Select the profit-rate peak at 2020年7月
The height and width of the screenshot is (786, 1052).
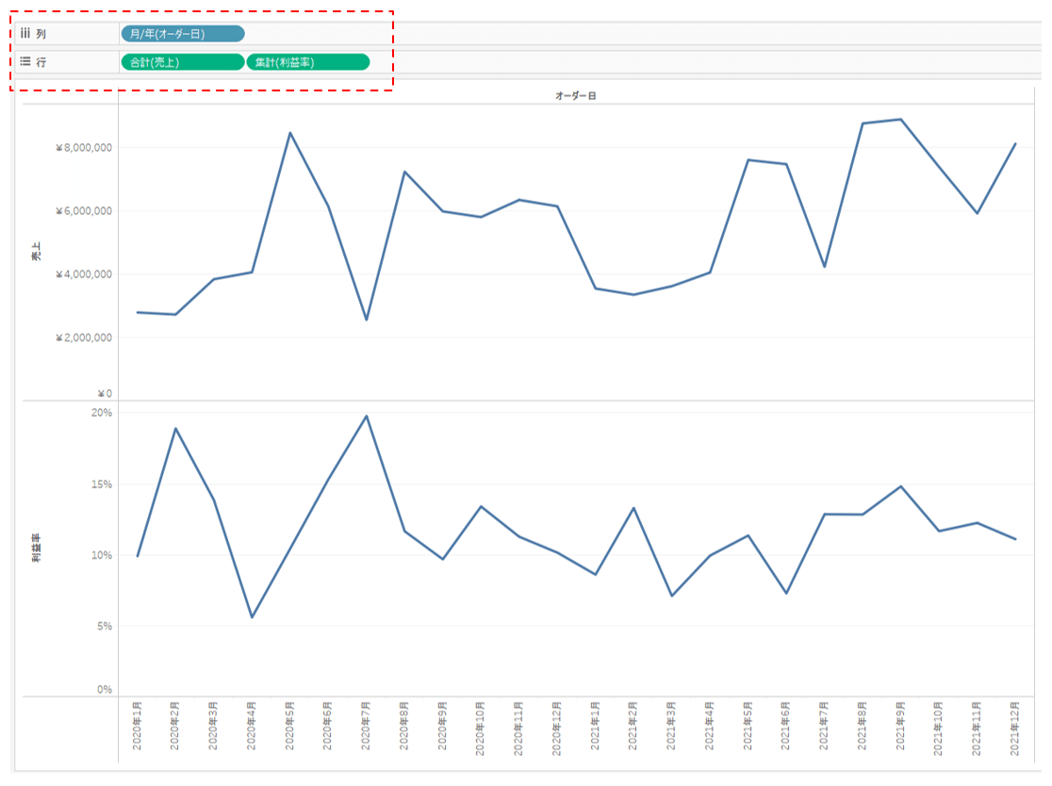click(x=367, y=416)
